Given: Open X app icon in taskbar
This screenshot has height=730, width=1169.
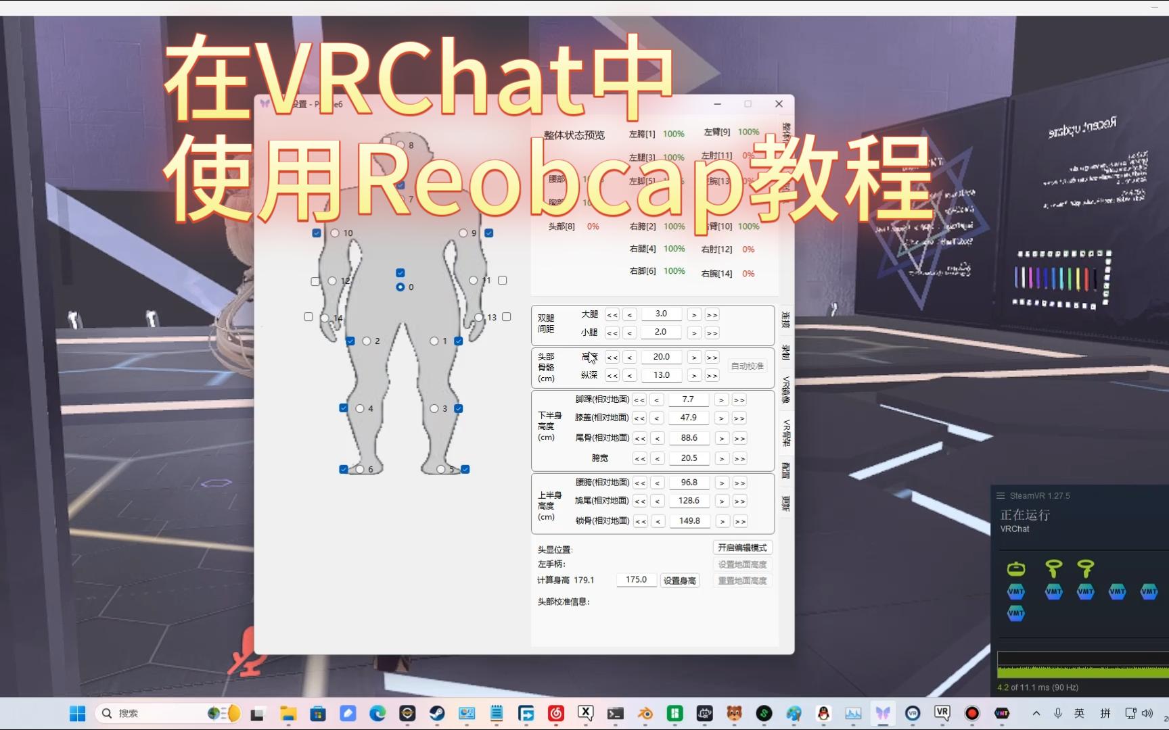Looking at the screenshot, I should pyautogui.click(x=586, y=713).
